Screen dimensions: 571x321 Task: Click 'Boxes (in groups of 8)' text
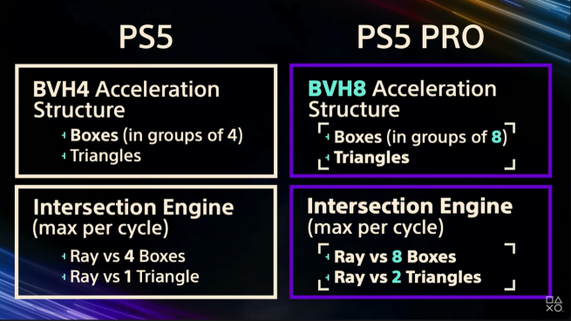point(420,137)
